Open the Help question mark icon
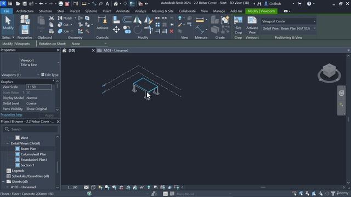 (x=309, y=4)
